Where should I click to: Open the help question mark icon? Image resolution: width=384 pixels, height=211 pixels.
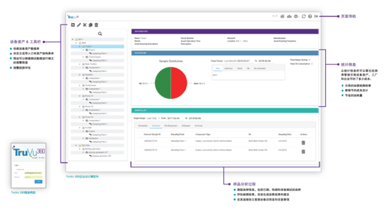310,17
